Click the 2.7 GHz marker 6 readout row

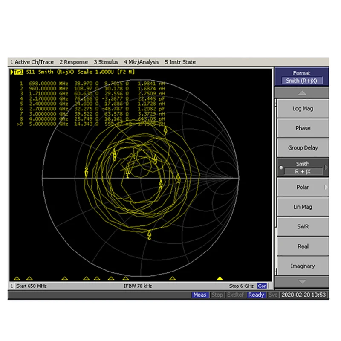[x=92, y=109]
